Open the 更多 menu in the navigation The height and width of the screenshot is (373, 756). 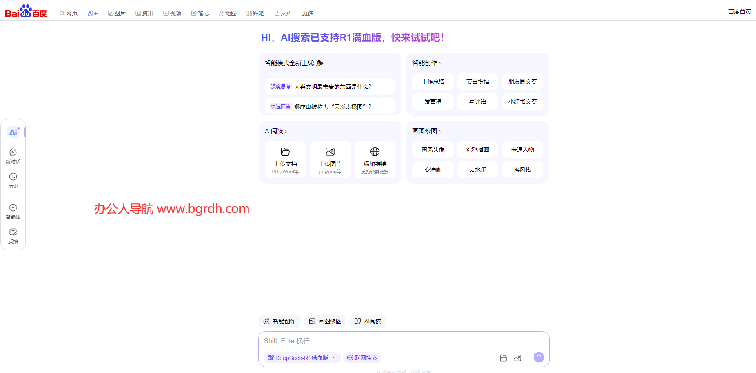[x=307, y=13]
